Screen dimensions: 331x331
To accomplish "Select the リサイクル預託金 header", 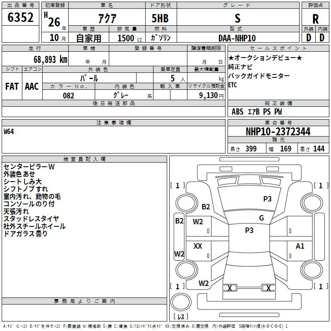I will click(206, 86).
